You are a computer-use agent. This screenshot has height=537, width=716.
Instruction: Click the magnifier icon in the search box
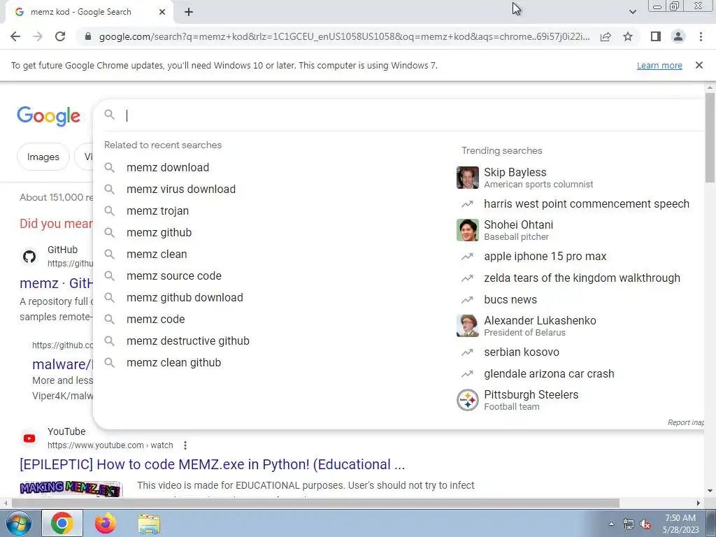(110, 114)
